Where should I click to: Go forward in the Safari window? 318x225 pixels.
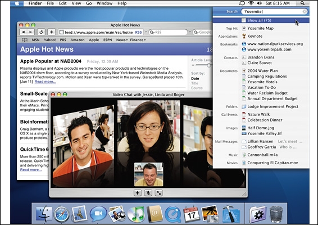(31, 32)
